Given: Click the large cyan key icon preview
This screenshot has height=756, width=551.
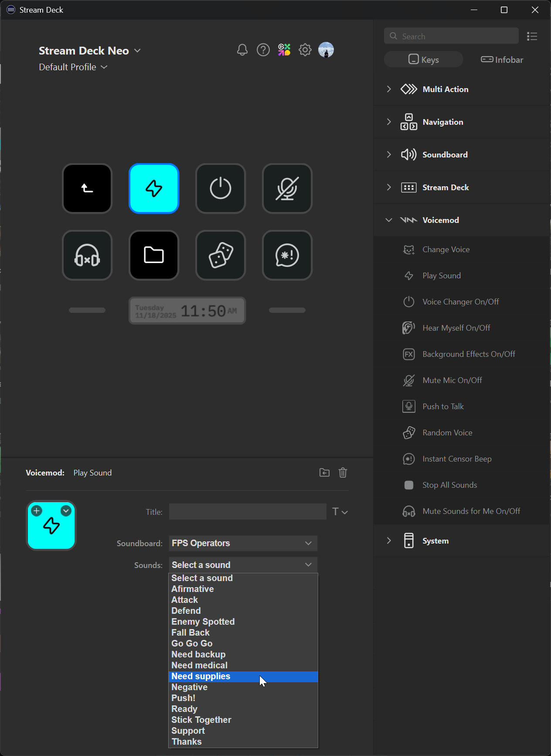Looking at the screenshot, I should [51, 526].
